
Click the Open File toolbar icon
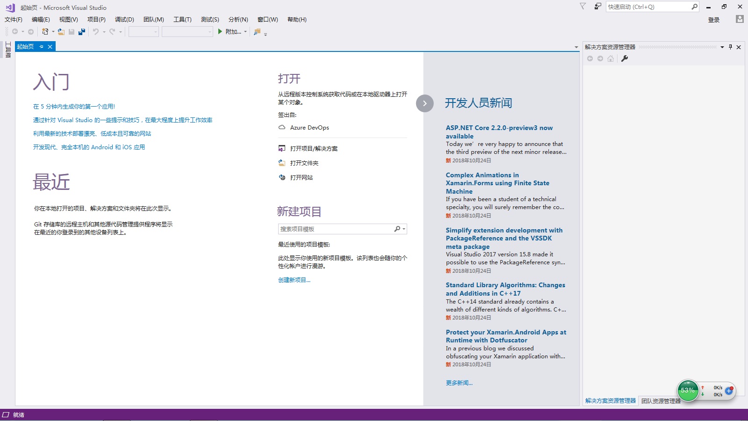click(x=61, y=32)
